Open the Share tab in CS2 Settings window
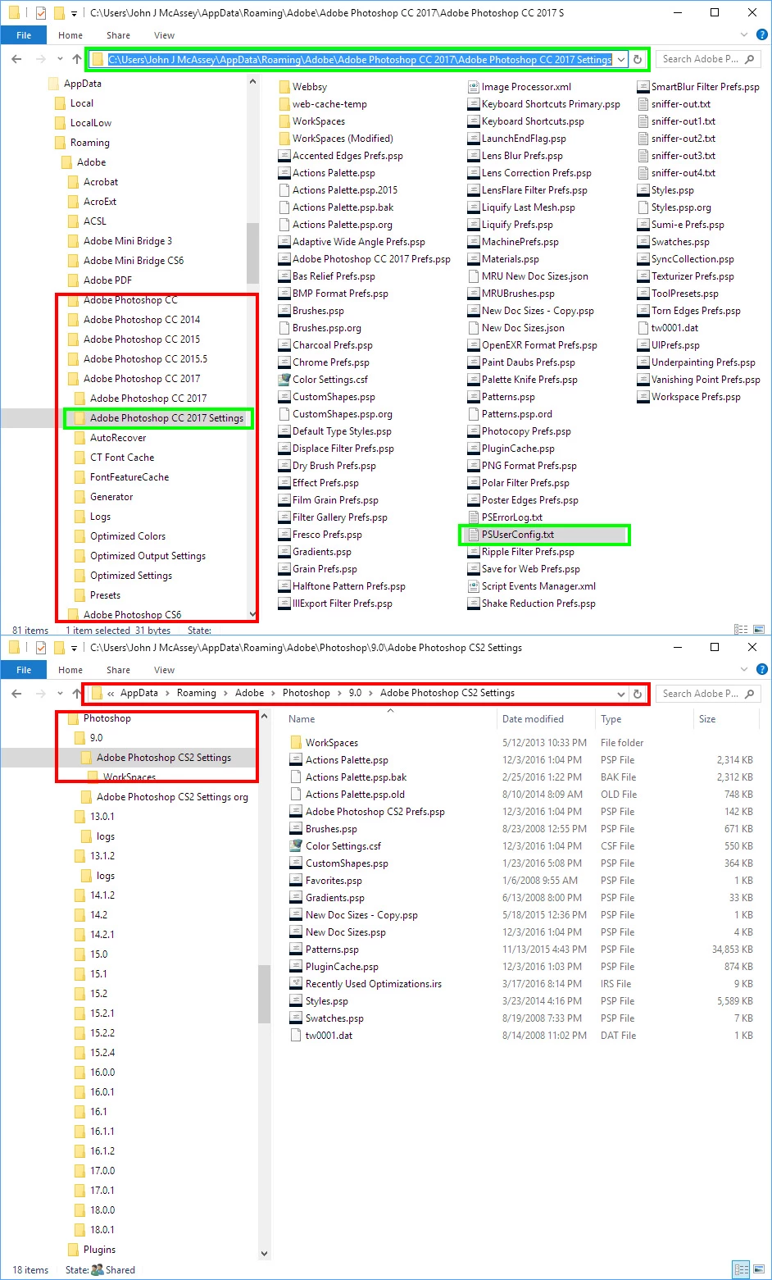This screenshot has height=1280, width=772. point(118,670)
